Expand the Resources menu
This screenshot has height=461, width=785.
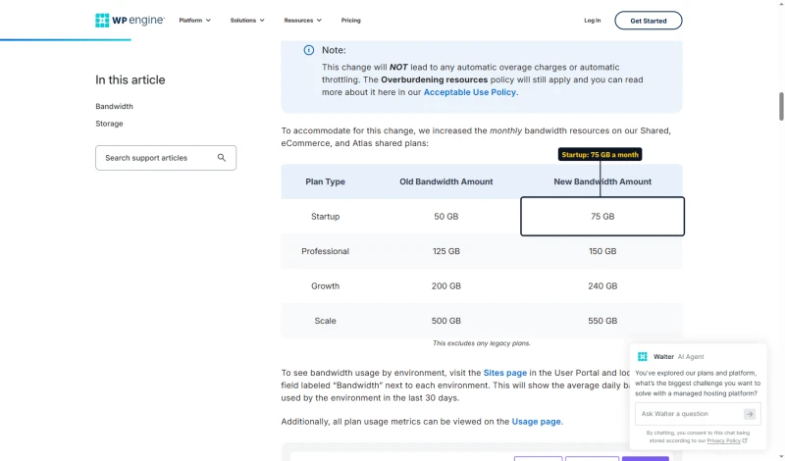303,21
